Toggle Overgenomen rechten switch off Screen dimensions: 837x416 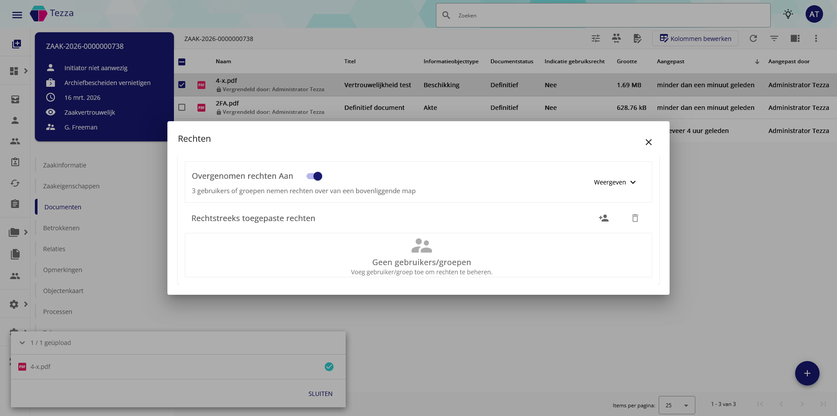[314, 176]
